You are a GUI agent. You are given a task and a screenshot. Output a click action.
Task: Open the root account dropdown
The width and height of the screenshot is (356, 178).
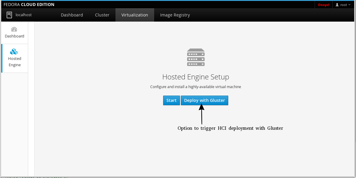point(343,4)
